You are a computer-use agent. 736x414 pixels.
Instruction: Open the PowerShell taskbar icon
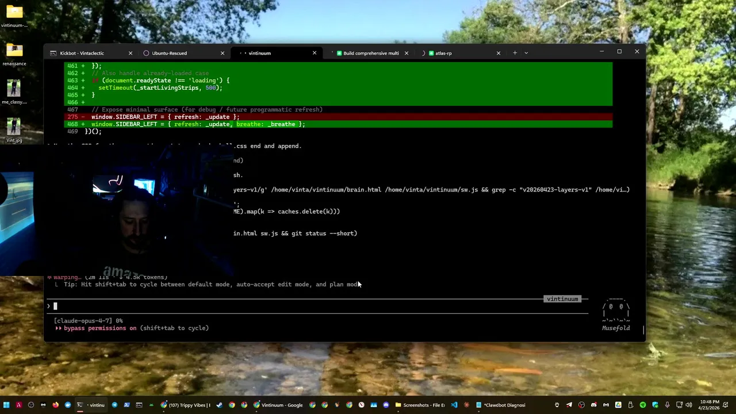126,405
